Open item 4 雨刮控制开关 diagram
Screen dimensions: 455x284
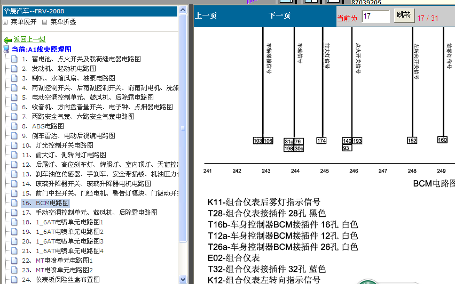point(100,88)
